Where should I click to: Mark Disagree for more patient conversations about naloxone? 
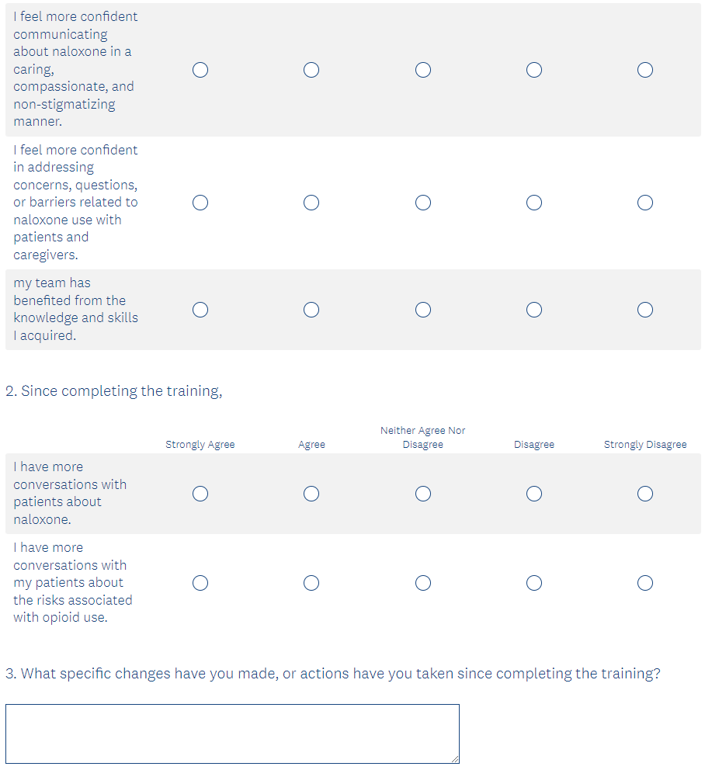pyautogui.click(x=534, y=494)
